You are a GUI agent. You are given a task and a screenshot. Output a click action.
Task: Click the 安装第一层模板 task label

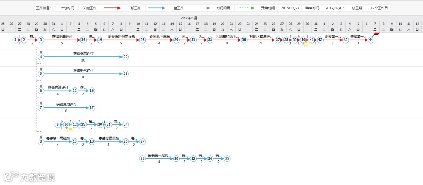[58, 138]
